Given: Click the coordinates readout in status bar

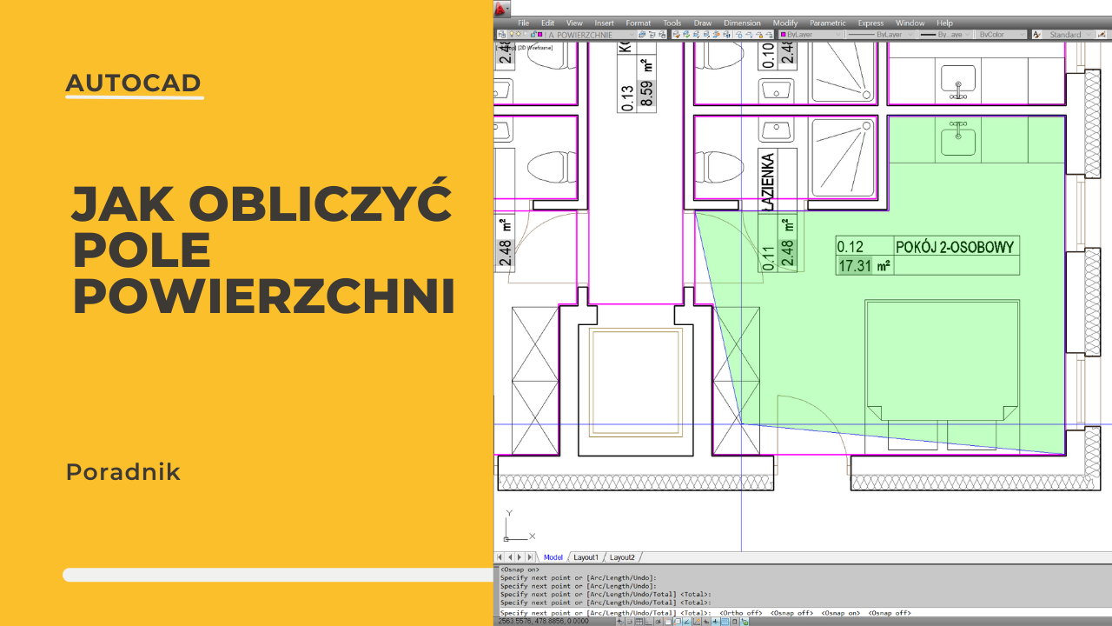Looking at the screenshot, I should click(543, 622).
